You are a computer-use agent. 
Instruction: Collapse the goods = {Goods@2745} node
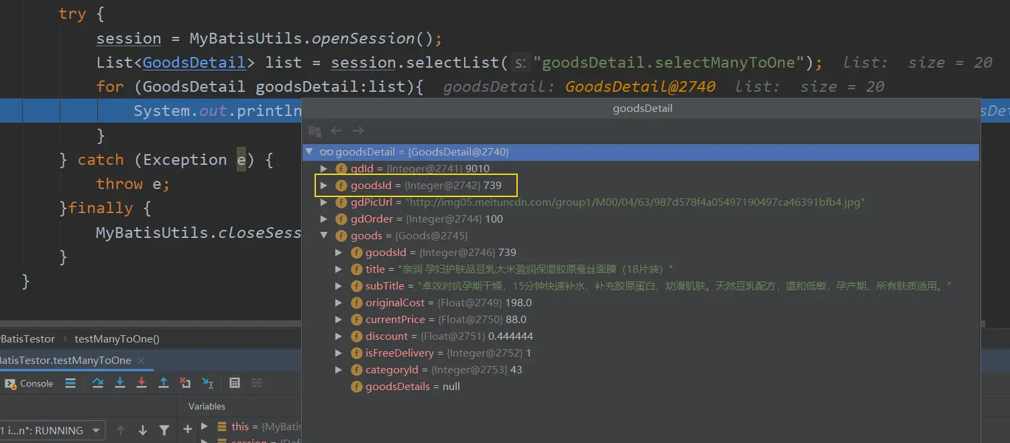tap(324, 236)
